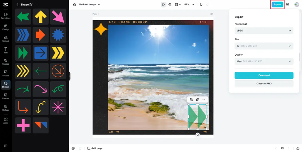The height and width of the screenshot is (152, 302).
Task: Select the orange star on canvas
Action: pos(101,29)
